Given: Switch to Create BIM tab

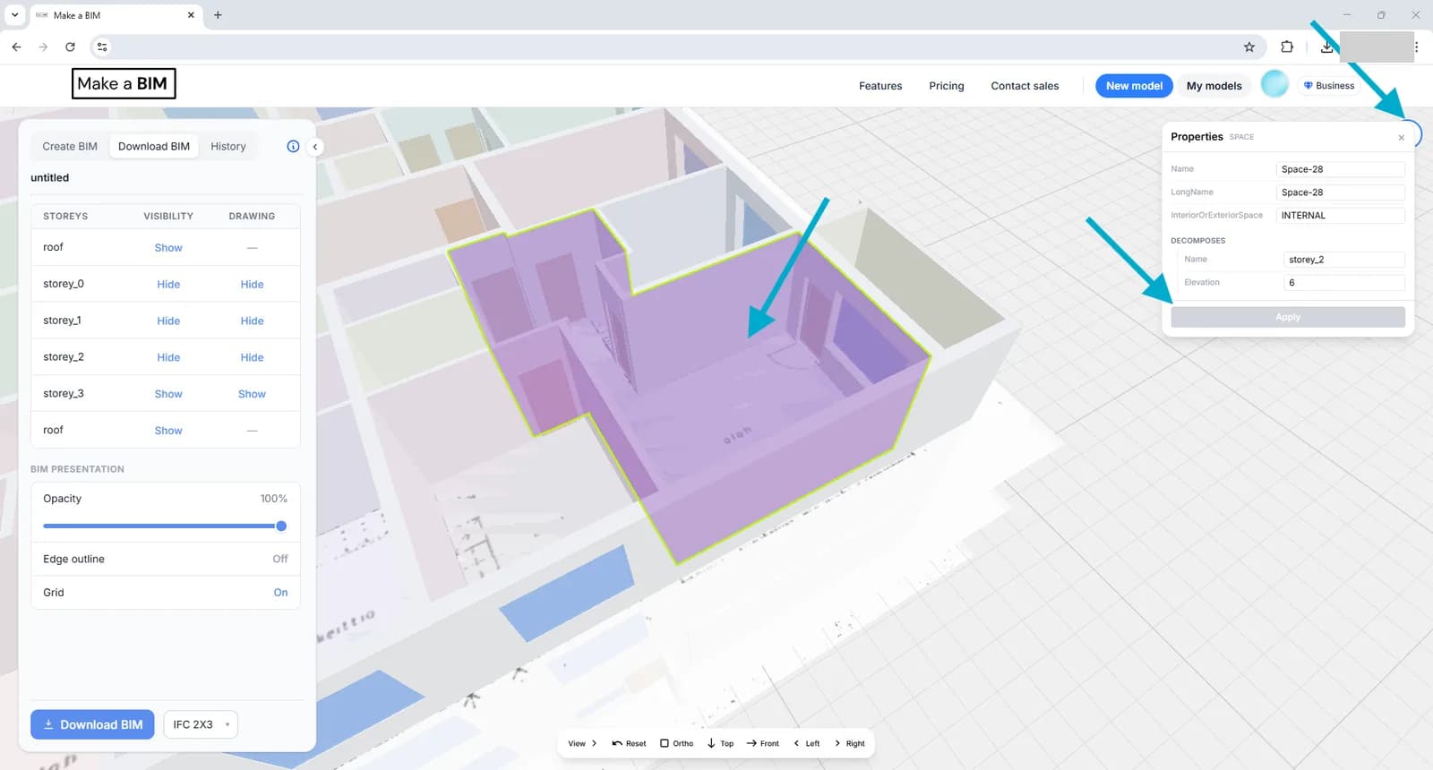Looking at the screenshot, I should [70, 146].
